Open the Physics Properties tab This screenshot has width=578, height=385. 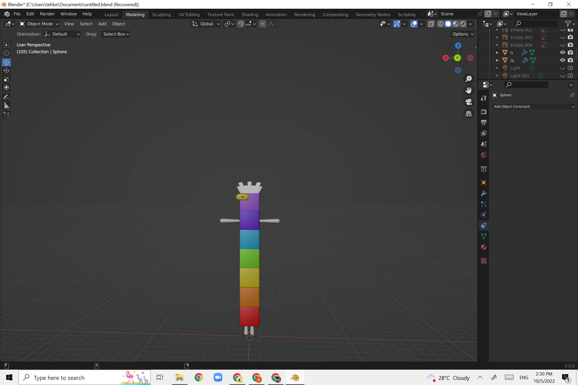[x=483, y=215]
